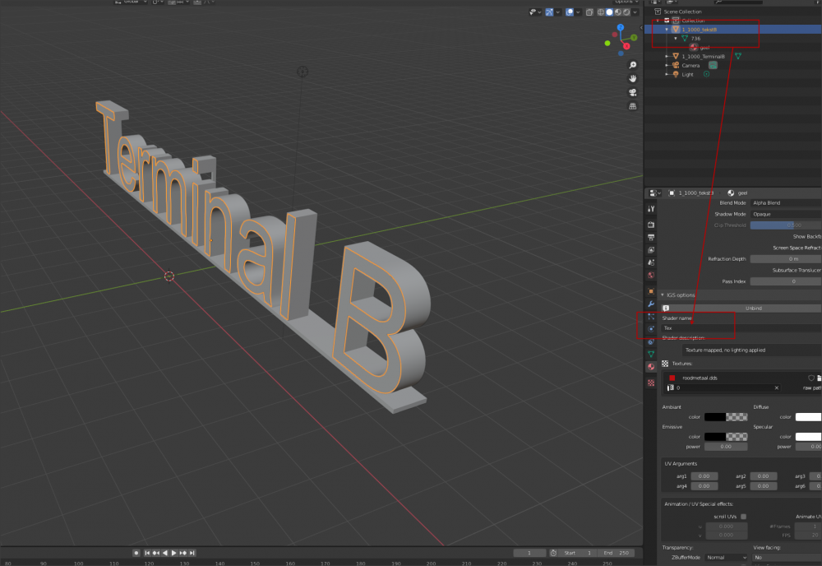The width and height of the screenshot is (822, 566).
Task: Switch to orthographic/perspective grid gizmo
Action: click(633, 106)
